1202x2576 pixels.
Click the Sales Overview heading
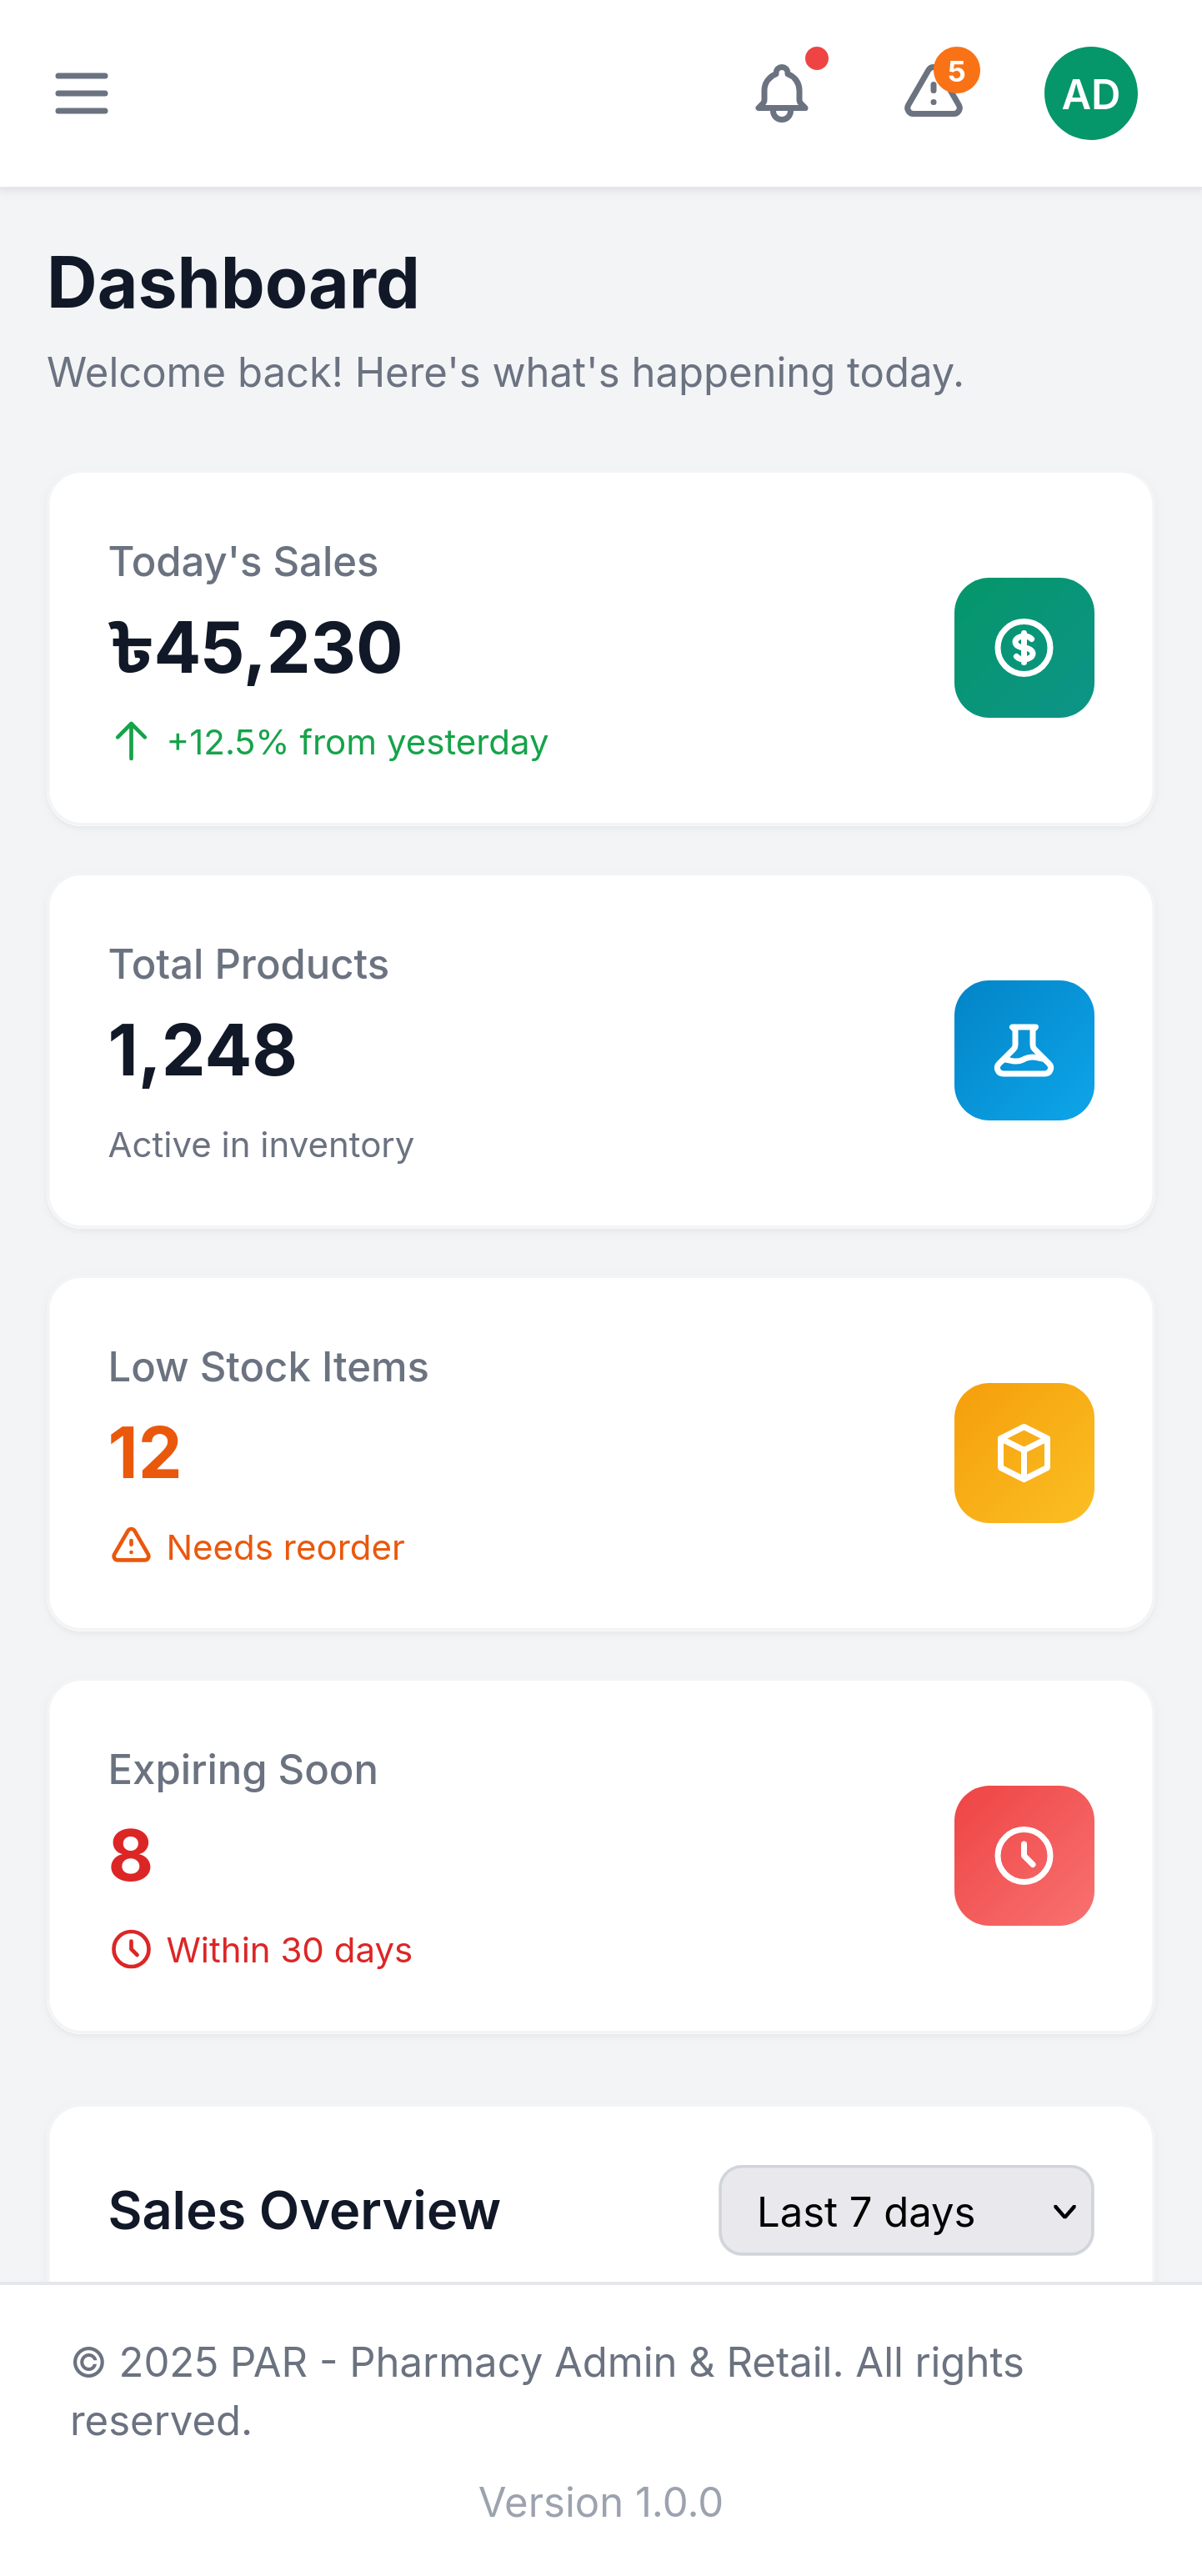pyautogui.click(x=304, y=2210)
